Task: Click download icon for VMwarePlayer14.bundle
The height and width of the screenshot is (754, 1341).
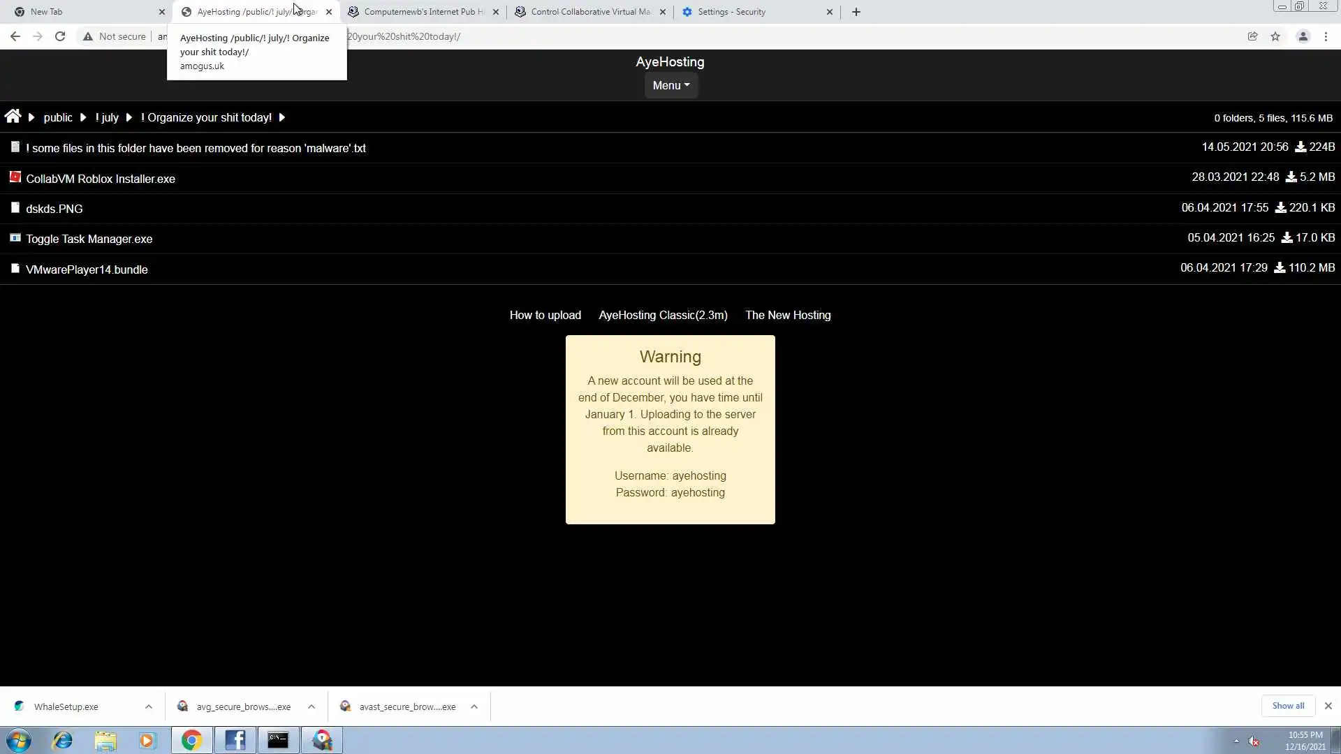Action: tap(1280, 268)
